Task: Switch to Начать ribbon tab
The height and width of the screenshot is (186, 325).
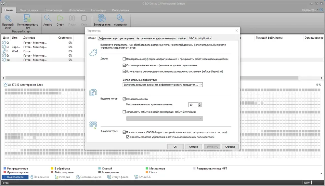Action: 9,10
